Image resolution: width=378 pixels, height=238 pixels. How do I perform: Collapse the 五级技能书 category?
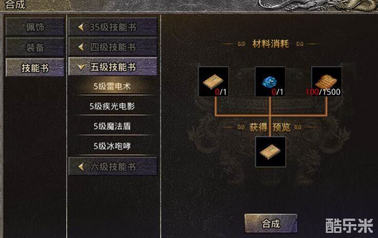(x=113, y=66)
